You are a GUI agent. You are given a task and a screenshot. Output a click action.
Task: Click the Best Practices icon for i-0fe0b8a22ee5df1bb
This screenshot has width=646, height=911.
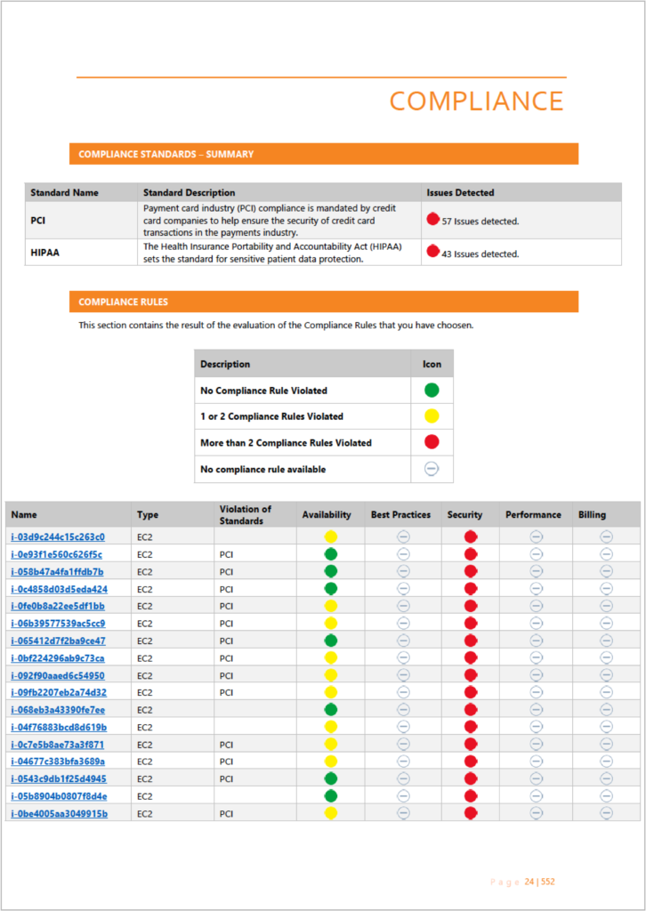point(403,606)
